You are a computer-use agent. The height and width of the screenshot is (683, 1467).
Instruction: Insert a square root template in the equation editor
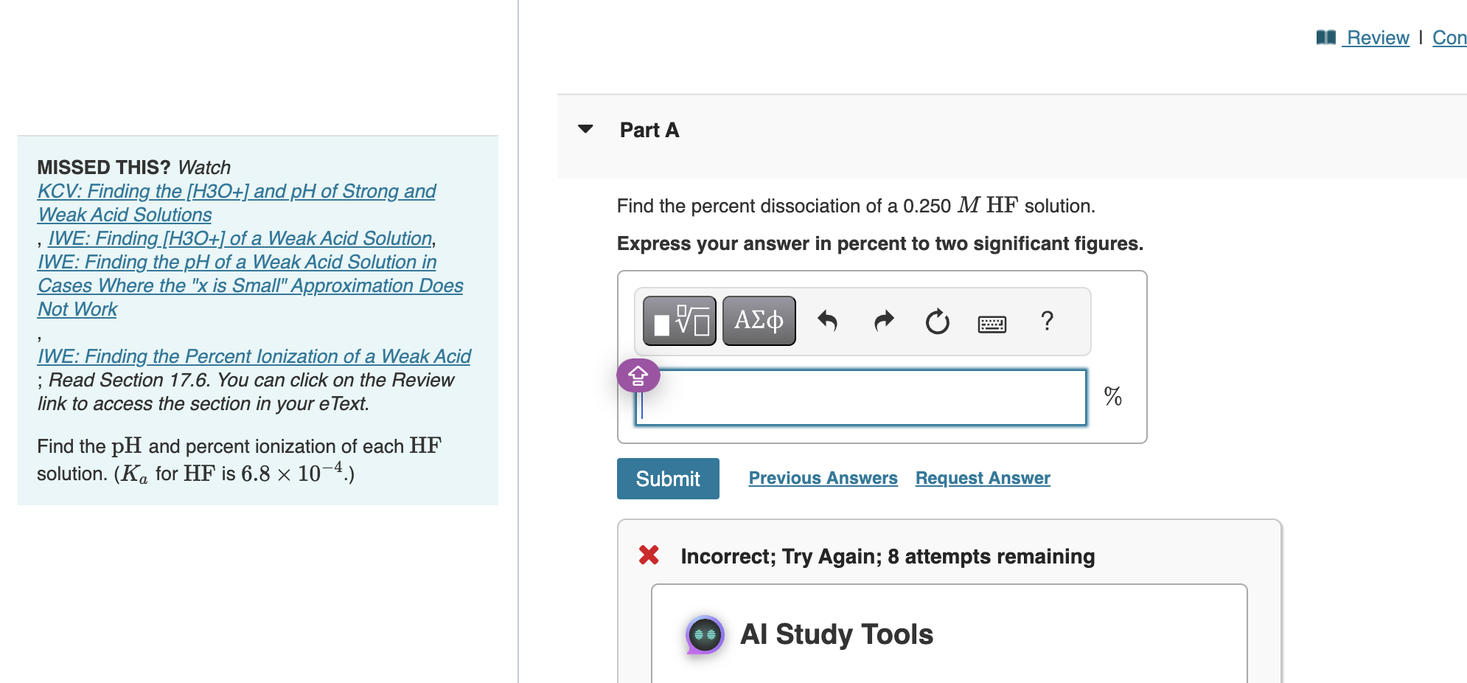678,320
